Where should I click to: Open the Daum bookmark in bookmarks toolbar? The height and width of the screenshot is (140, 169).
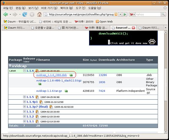coord(20,22)
